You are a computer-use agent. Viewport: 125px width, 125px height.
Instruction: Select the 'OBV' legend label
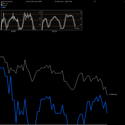[x=4, y=7]
